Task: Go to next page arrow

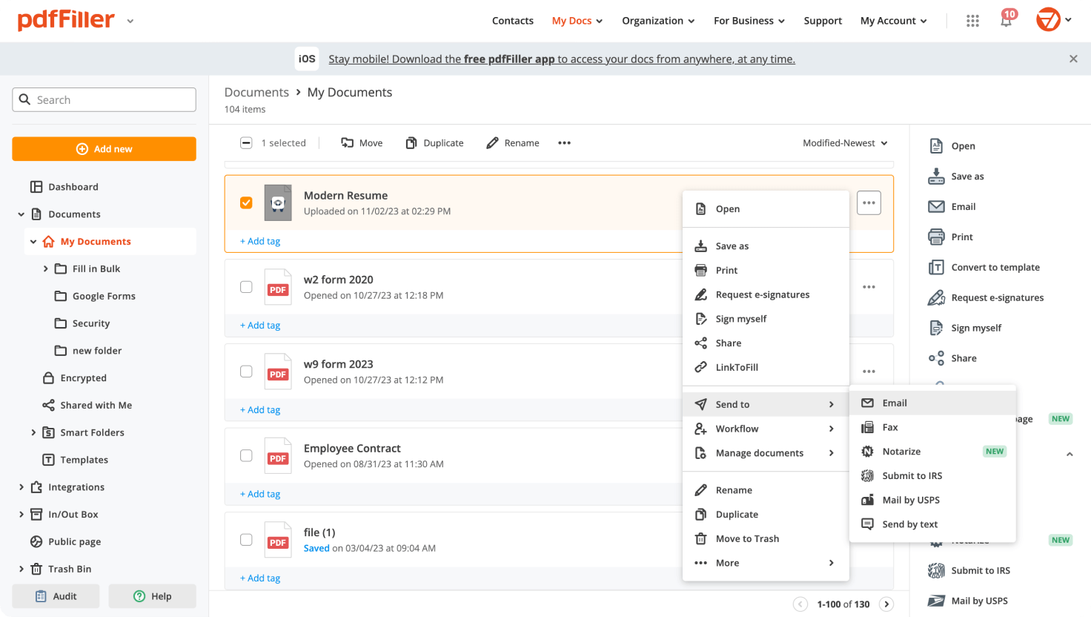Action: 886,604
